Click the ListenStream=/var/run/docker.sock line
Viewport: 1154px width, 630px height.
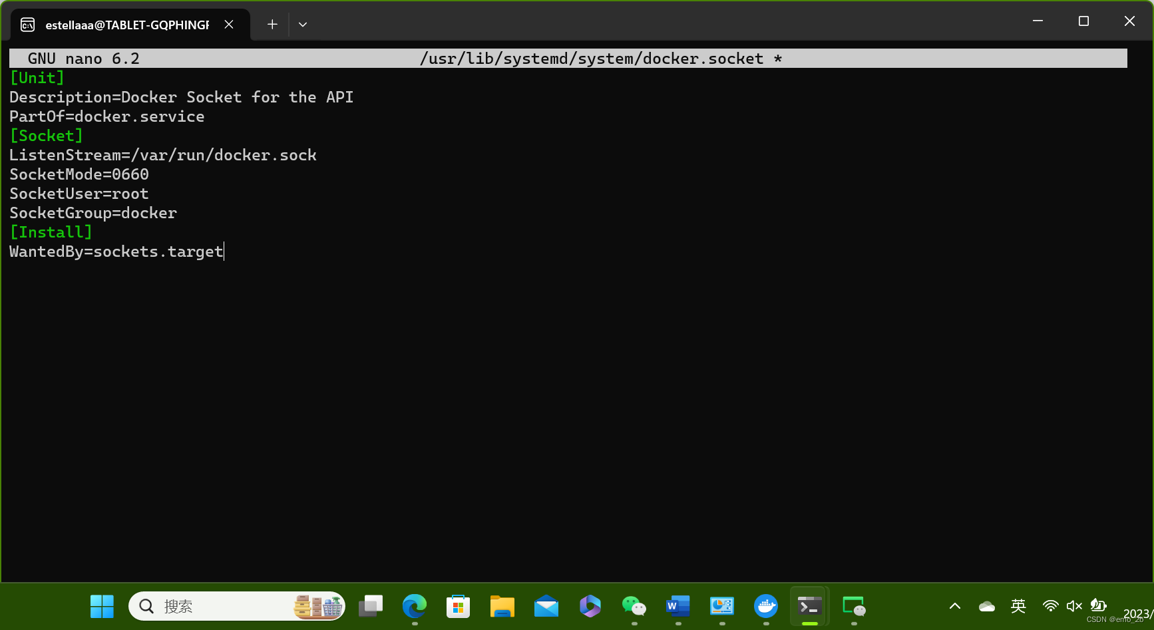coord(163,155)
